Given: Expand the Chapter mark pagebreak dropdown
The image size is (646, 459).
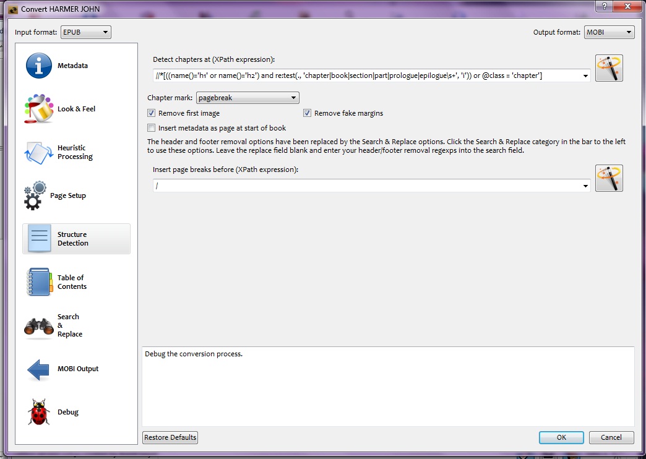Looking at the screenshot, I should pos(248,98).
